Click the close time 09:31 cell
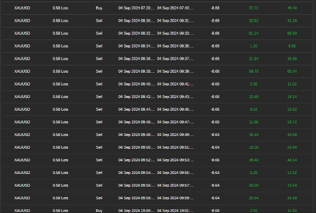The height and width of the screenshot is (213, 316). (x=175, y=21)
